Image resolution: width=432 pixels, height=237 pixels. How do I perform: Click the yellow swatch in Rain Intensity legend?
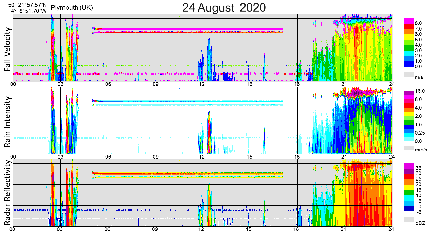409,114
